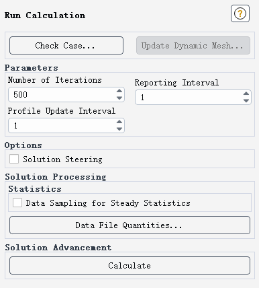
Task: Open the Run Calculation help icon
Action: tap(240, 13)
